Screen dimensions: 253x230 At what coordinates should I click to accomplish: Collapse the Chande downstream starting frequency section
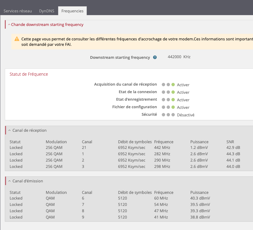(x=9, y=25)
